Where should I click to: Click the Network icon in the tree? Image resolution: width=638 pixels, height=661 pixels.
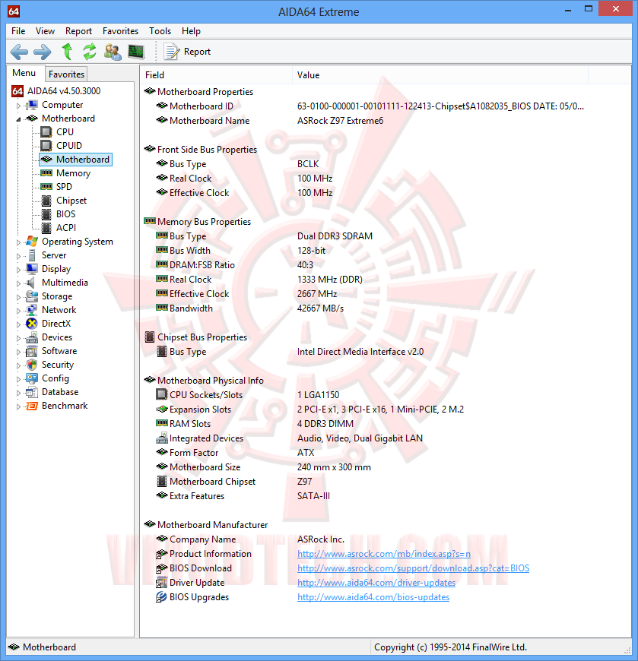[x=32, y=310]
